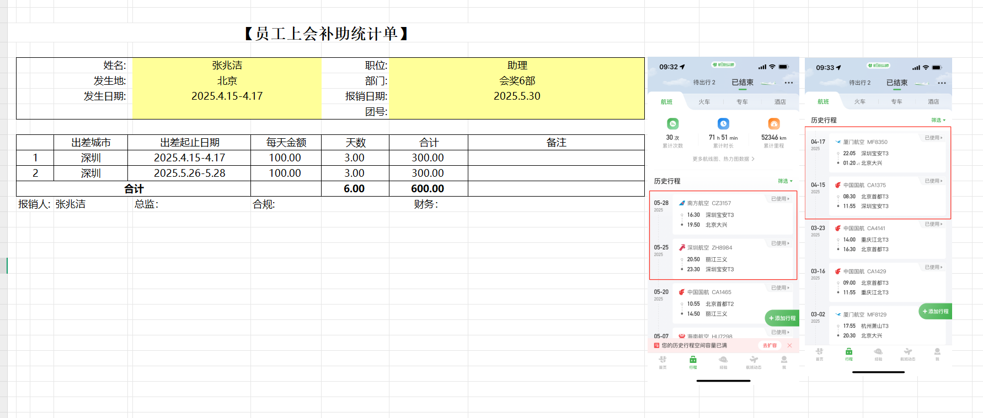The width and height of the screenshot is (983, 418).
Task: Open three-dot menu in the 09:32 phone screenshot
Action: [789, 83]
